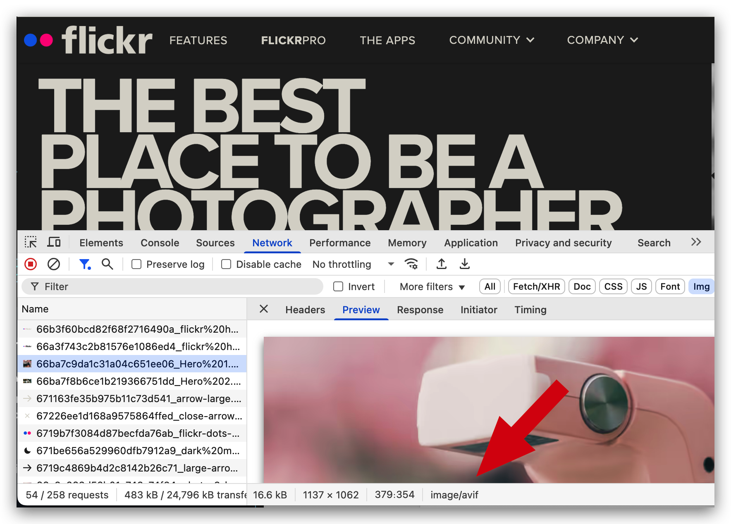This screenshot has width=731, height=524.
Task: Open the FEATURES link in Flickr header
Action: click(x=198, y=40)
